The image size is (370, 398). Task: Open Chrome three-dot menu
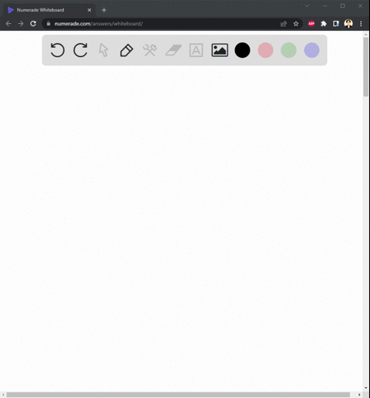click(361, 24)
